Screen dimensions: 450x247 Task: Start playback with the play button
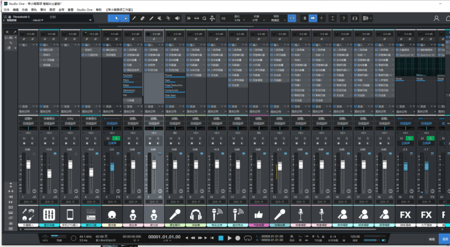pyautogui.click(x=229, y=238)
